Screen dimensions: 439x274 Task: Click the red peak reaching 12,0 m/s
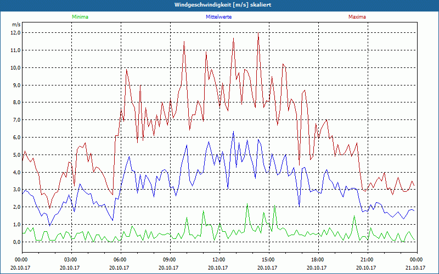[x=258, y=33]
